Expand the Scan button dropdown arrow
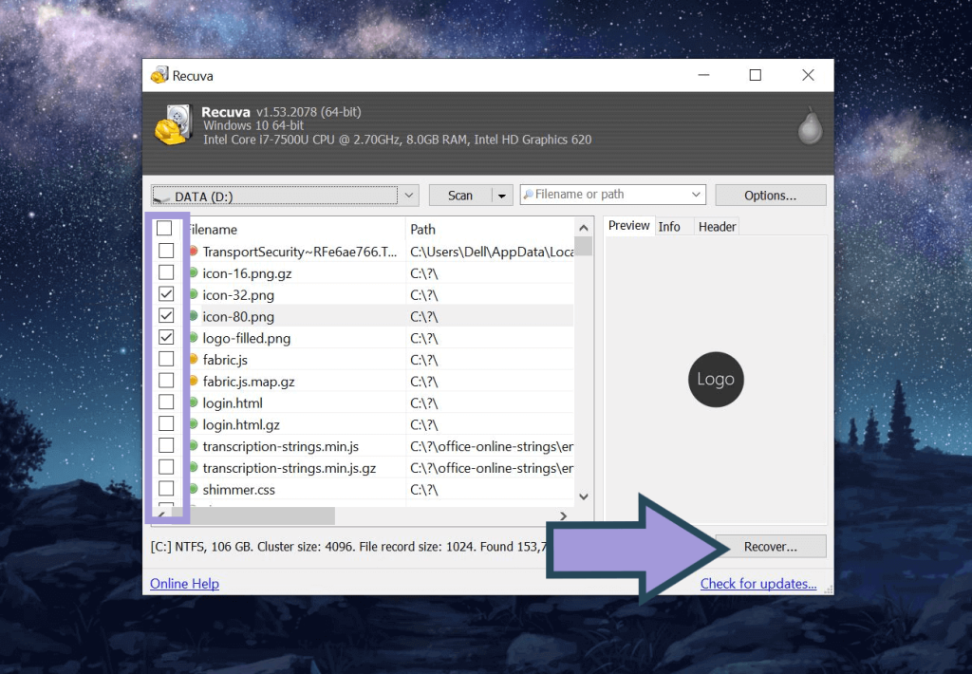Image resolution: width=972 pixels, height=674 pixels. tap(502, 195)
